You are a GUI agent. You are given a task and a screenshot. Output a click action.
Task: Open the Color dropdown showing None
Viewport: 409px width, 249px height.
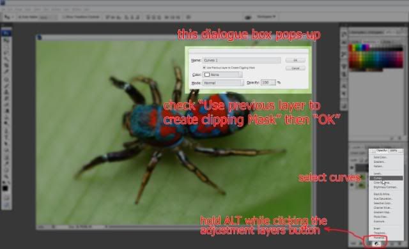point(222,75)
